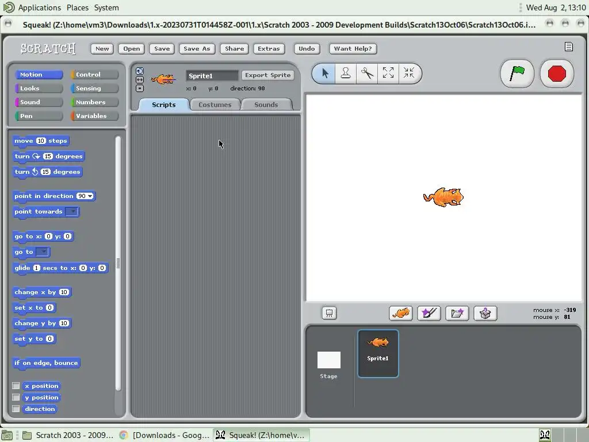Click Squeak tray icon at bottom right

click(545, 435)
